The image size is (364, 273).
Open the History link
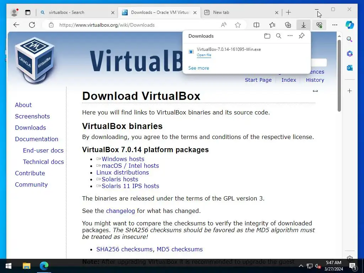315,80
